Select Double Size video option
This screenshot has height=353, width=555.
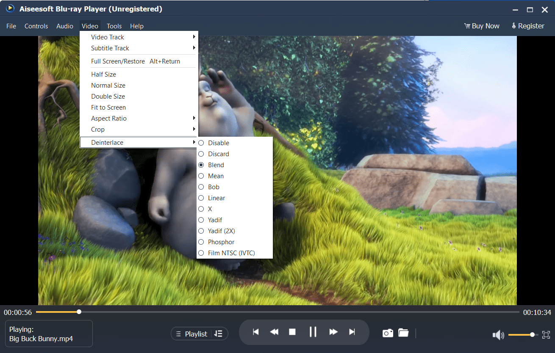tap(139, 97)
